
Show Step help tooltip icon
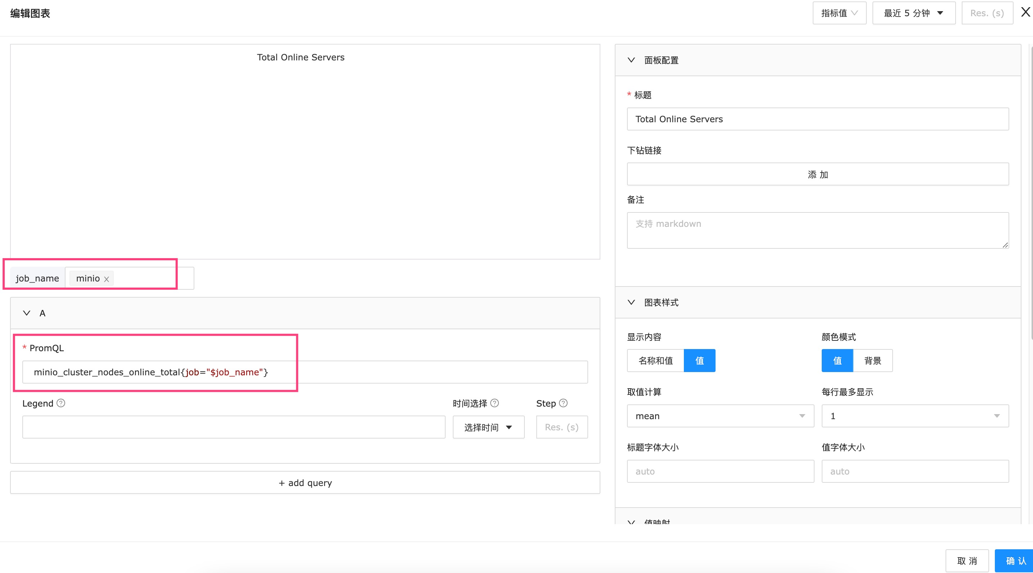pos(563,403)
